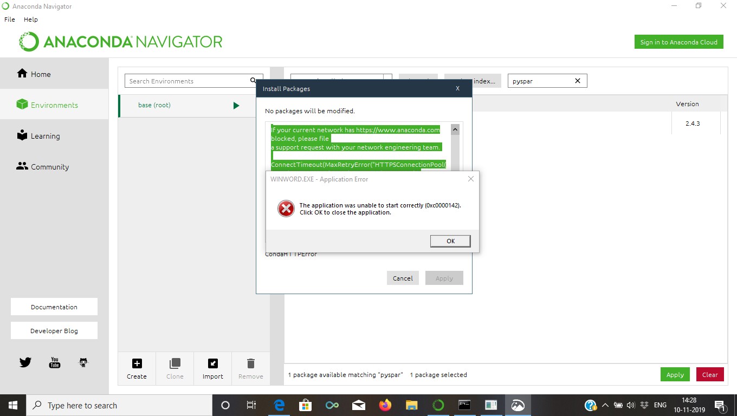737x416 pixels.
Task: Open the Developer Blog link
Action: 54,330
